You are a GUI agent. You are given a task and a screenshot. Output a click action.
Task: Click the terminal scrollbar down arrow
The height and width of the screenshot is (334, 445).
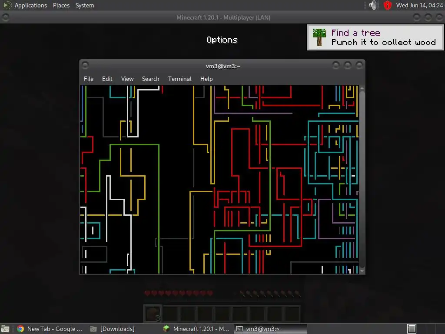coord(362,271)
